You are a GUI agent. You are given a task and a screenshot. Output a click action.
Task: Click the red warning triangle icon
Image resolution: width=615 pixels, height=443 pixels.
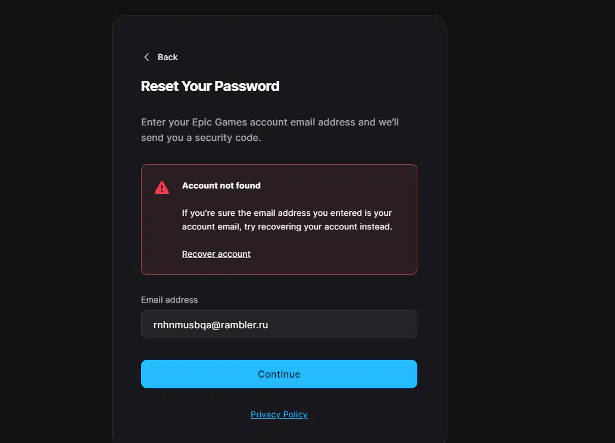[x=161, y=188]
